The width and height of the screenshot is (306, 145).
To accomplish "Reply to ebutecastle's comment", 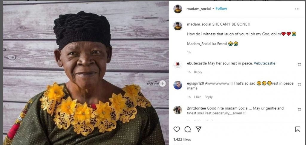I will [x=198, y=72].
